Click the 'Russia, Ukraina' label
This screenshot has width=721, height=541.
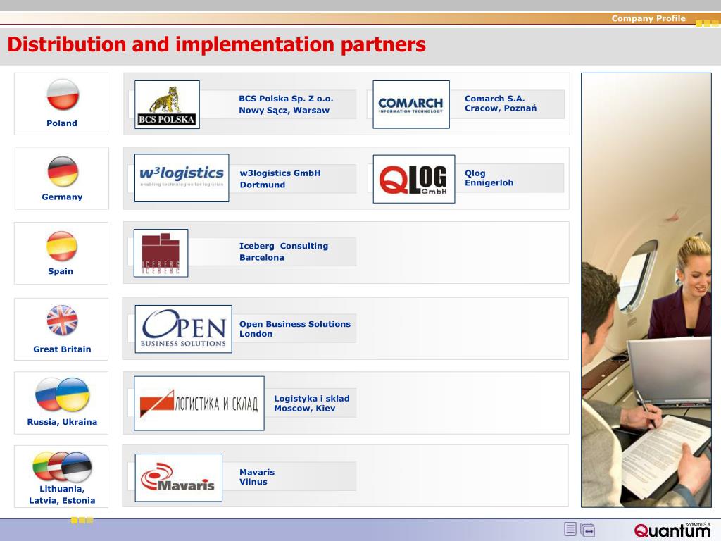coord(62,422)
